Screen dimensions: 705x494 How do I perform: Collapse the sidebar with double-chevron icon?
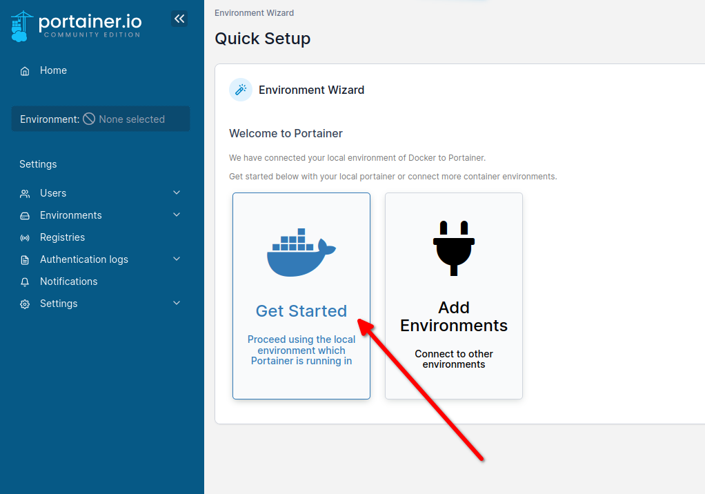pos(179,19)
